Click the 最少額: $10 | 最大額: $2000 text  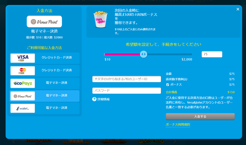pyautogui.click(x=44, y=37)
